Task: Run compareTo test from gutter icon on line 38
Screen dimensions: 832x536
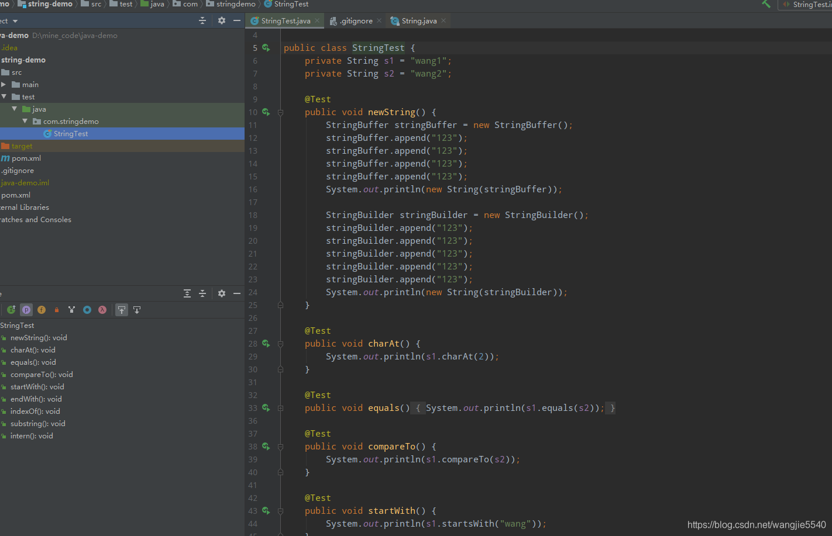Action: click(x=266, y=447)
